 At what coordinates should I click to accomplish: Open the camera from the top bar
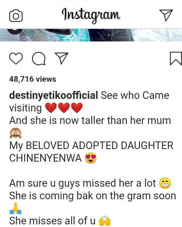click(x=16, y=16)
